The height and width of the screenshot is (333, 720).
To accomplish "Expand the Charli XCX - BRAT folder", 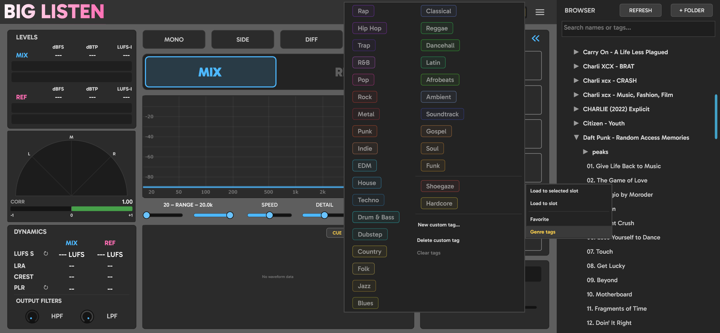I will tap(576, 66).
